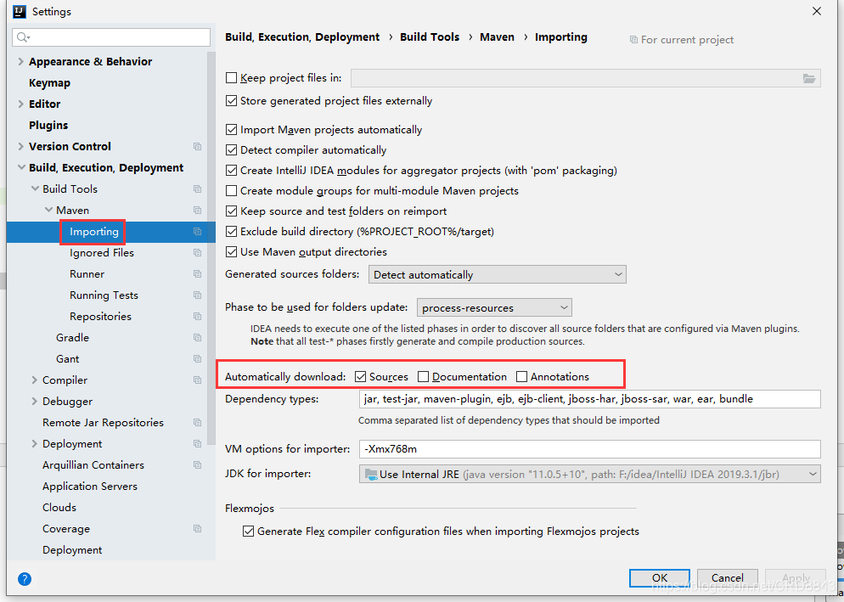This screenshot has width=844, height=602.
Task: Expand the Debugger node
Action: [x=35, y=401]
